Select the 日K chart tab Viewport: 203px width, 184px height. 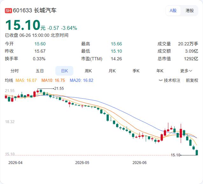(x=64, y=71)
